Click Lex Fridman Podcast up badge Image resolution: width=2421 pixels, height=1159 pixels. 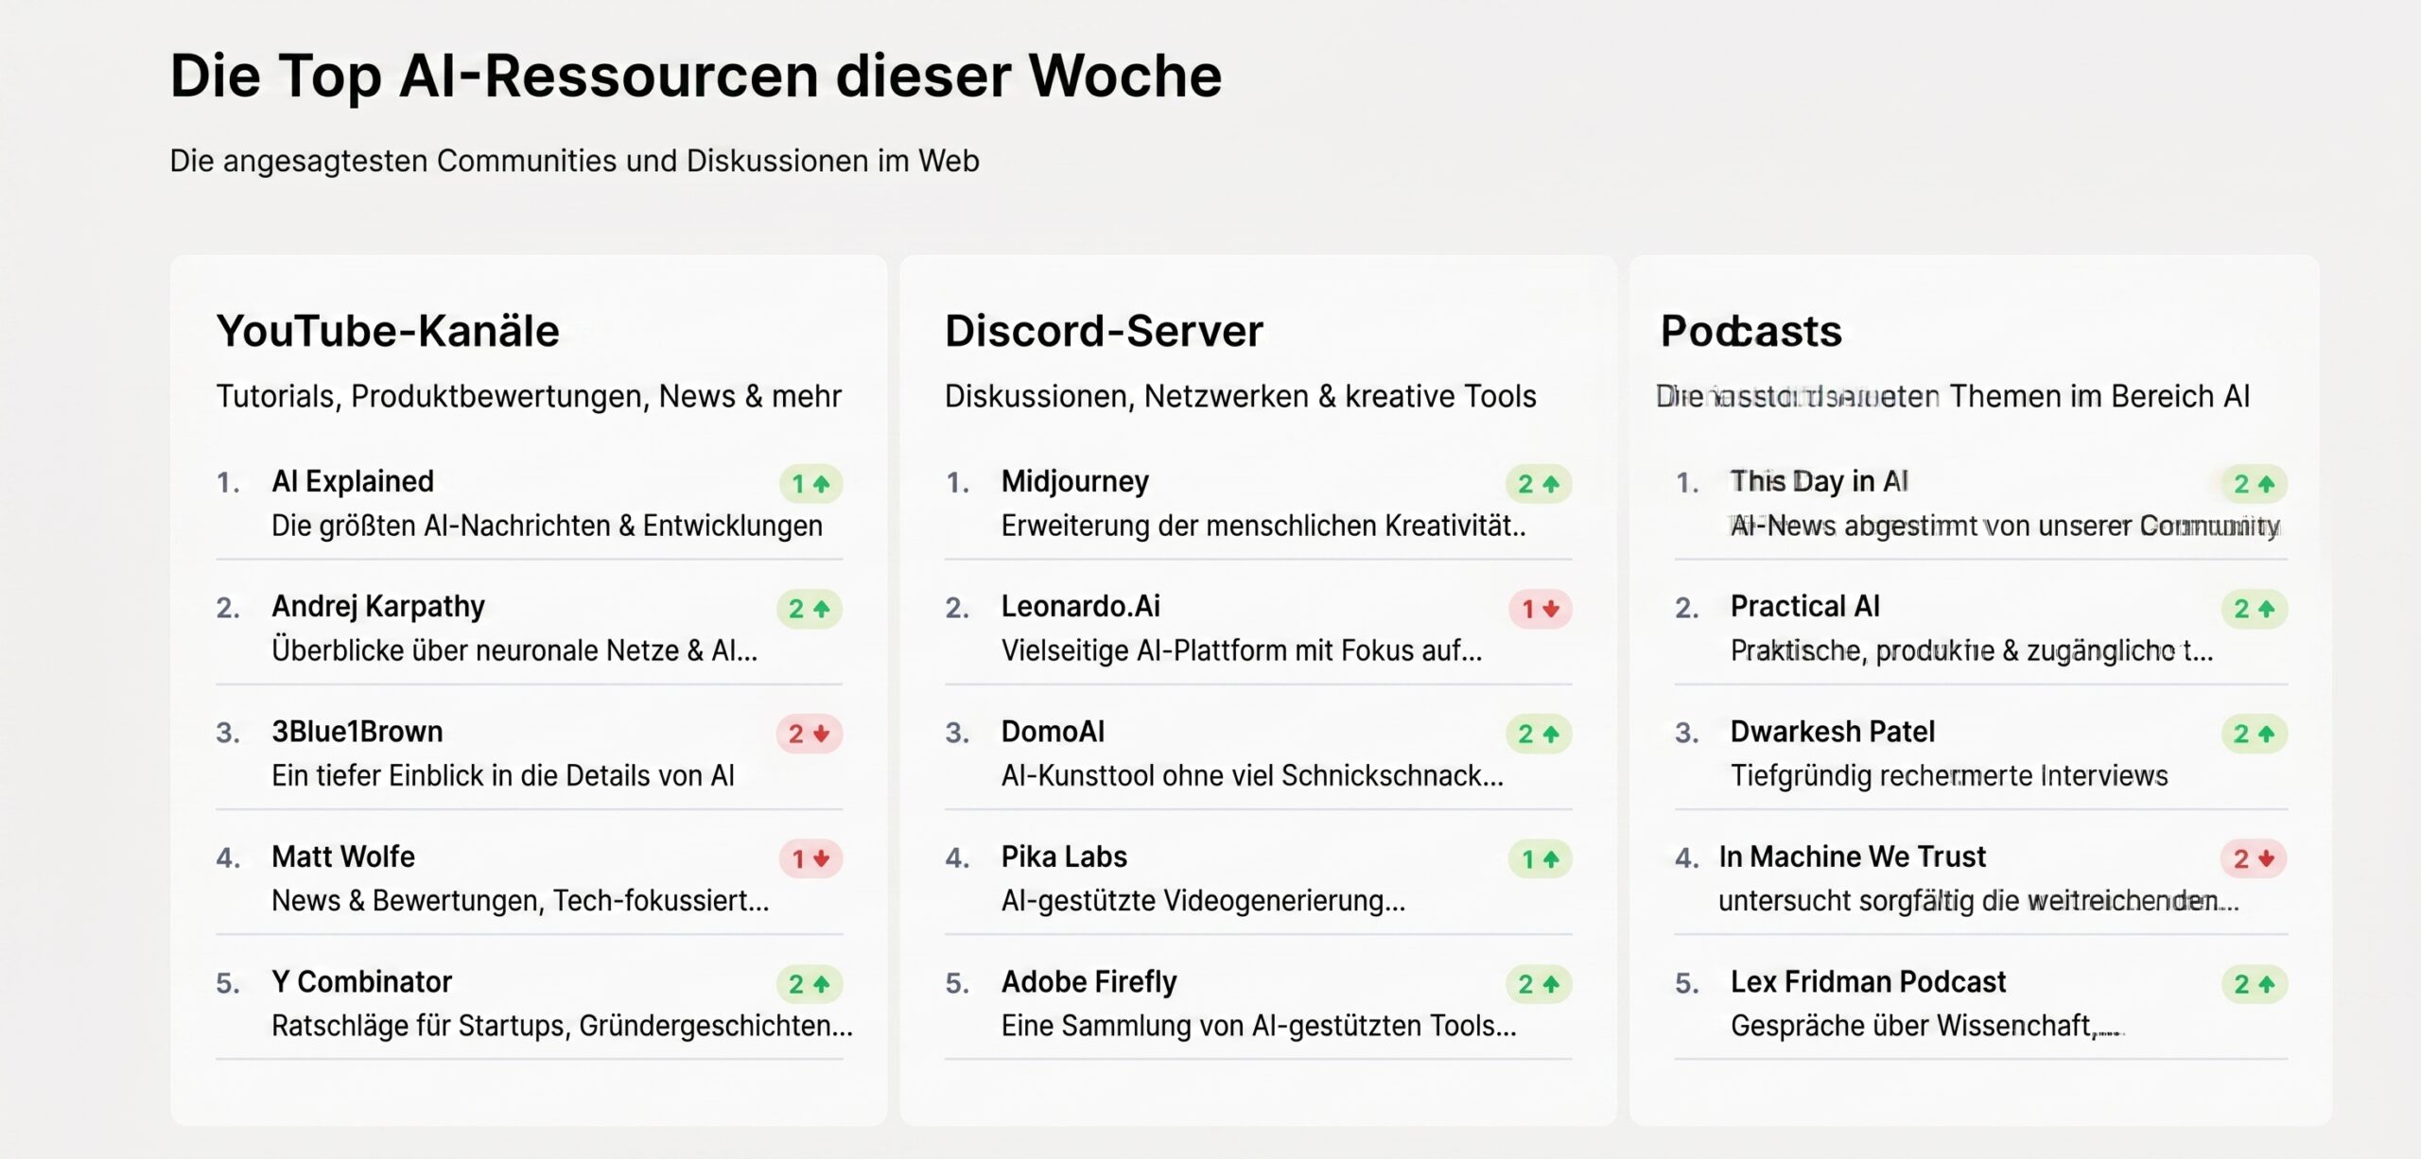pos(2255,984)
